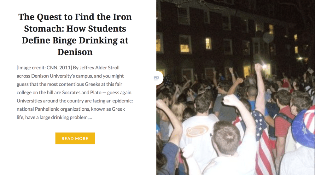Image resolution: width=315 pixels, height=175 pixels.
Task: Open the 'Quest to Find the Iron Stomach' headline
Action: click(75, 17)
